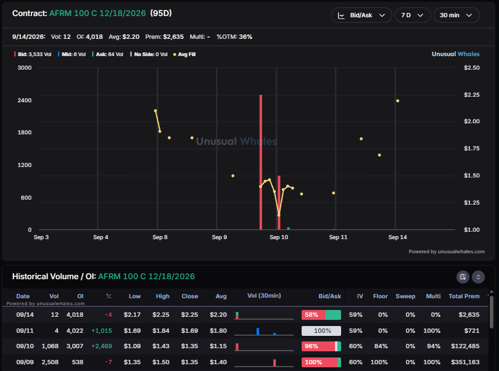Toggle the Mid: 6 Vol legend series
Image resolution: width=499 pixels, height=371 pixels.
[72, 54]
